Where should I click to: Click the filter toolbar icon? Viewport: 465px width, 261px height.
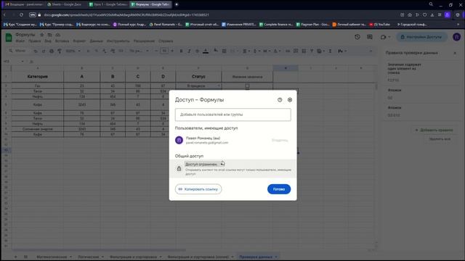click(x=312, y=51)
